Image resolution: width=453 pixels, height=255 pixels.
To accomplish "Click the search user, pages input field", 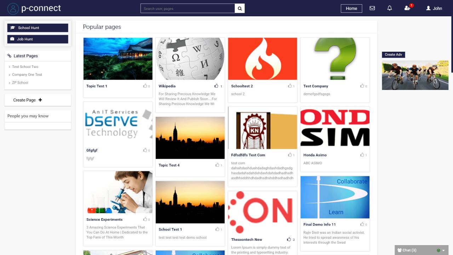I will click(x=188, y=8).
